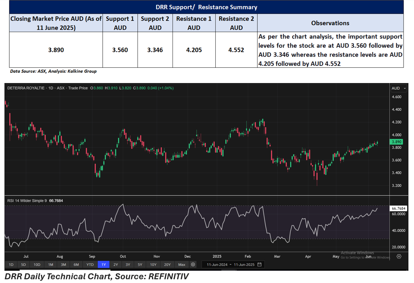The width and height of the screenshot is (414, 283).
Task: Click the Resistance 1 value 4.205
Action: [x=194, y=50]
